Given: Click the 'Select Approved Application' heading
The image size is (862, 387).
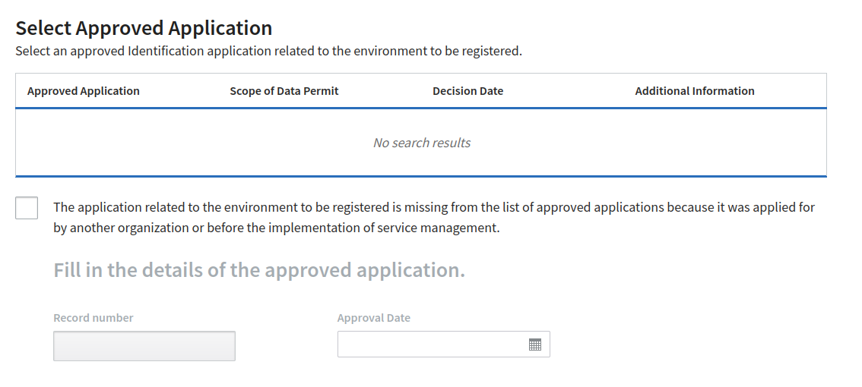Looking at the screenshot, I should coord(144,28).
